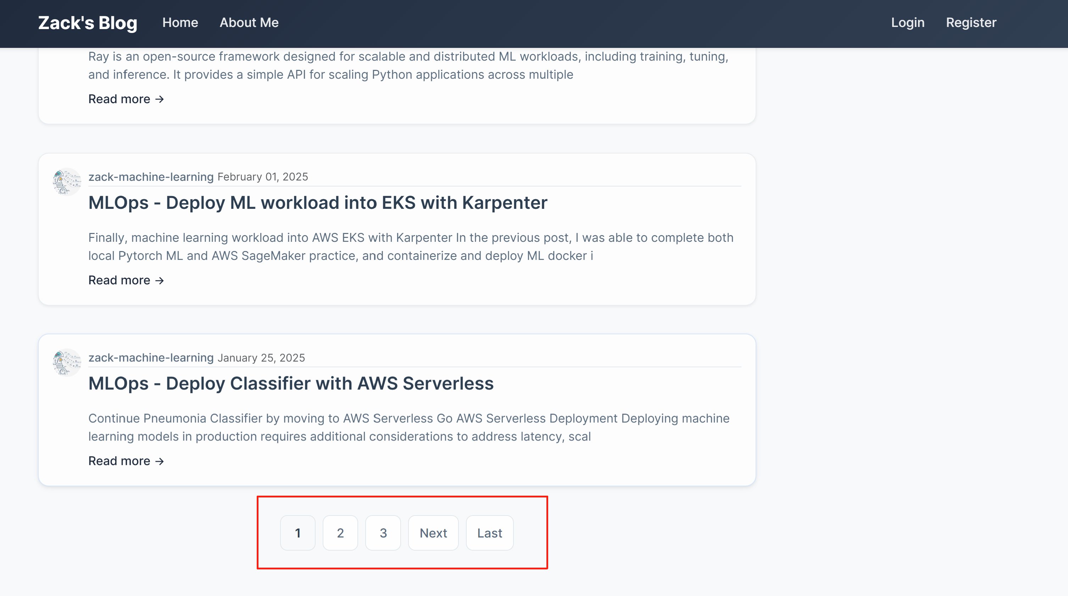Click the EKS post excerpt starting 'Finally, machine learning'
This screenshot has width=1068, height=596.
pyautogui.click(x=411, y=247)
